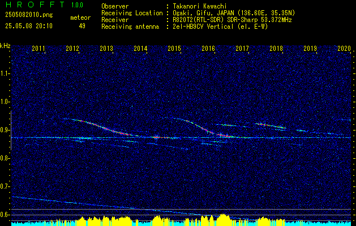Click the Receiving antenna label
This screenshot has width=356, height=226.
[130, 27]
